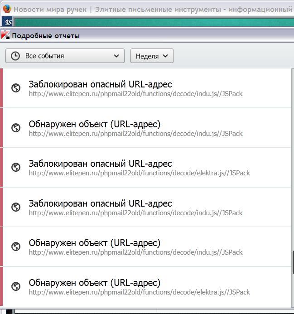Click the last elektra.js URL in the list
Screen dimensions: 294x314
[x=139, y=292]
